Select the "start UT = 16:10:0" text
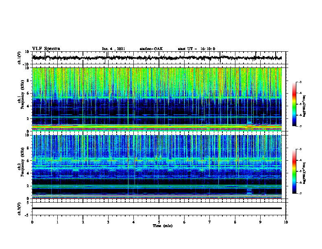Image resolution: width=322 pixels, height=249 pixels. (196, 49)
